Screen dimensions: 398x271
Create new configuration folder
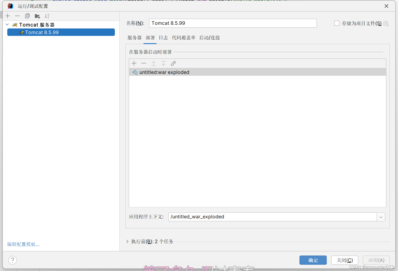37,16
